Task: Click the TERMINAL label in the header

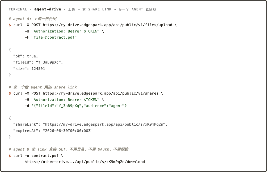Action: (18, 9)
